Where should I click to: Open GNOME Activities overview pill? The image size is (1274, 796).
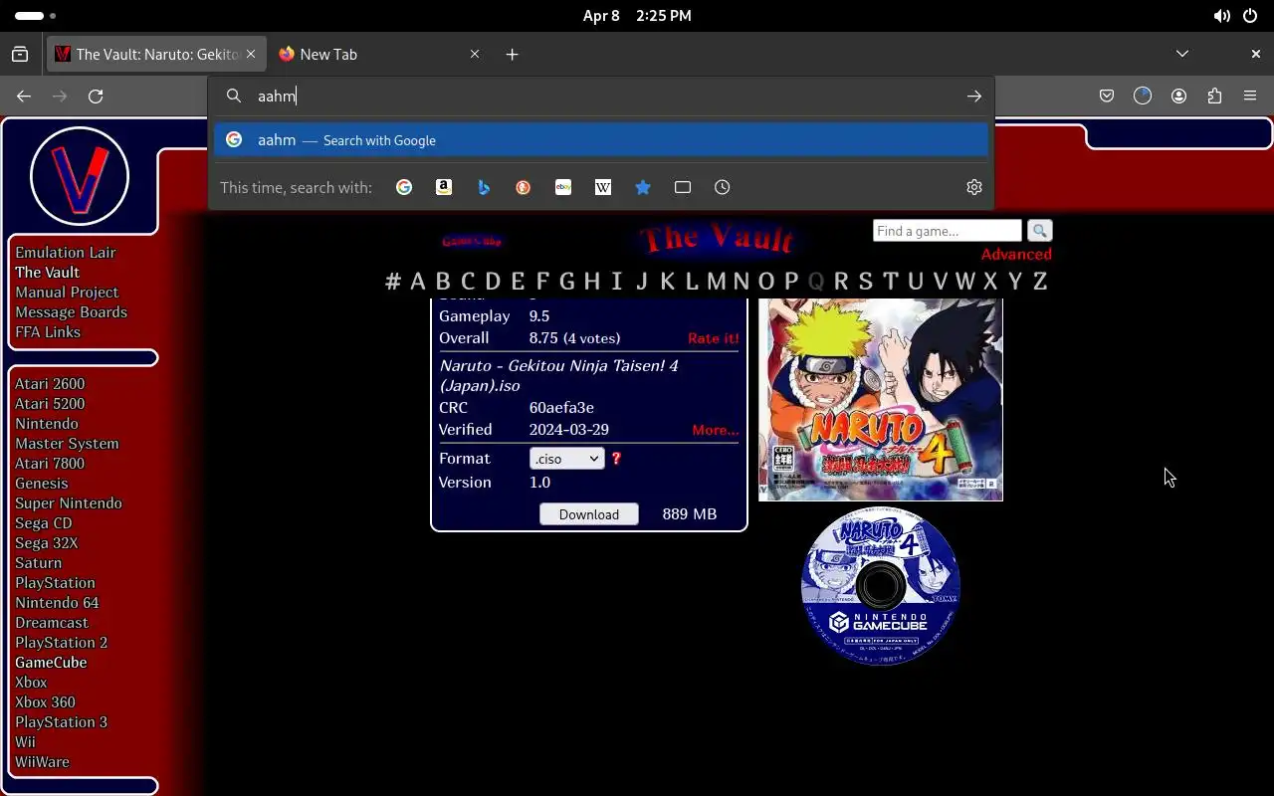click(x=36, y=16)
